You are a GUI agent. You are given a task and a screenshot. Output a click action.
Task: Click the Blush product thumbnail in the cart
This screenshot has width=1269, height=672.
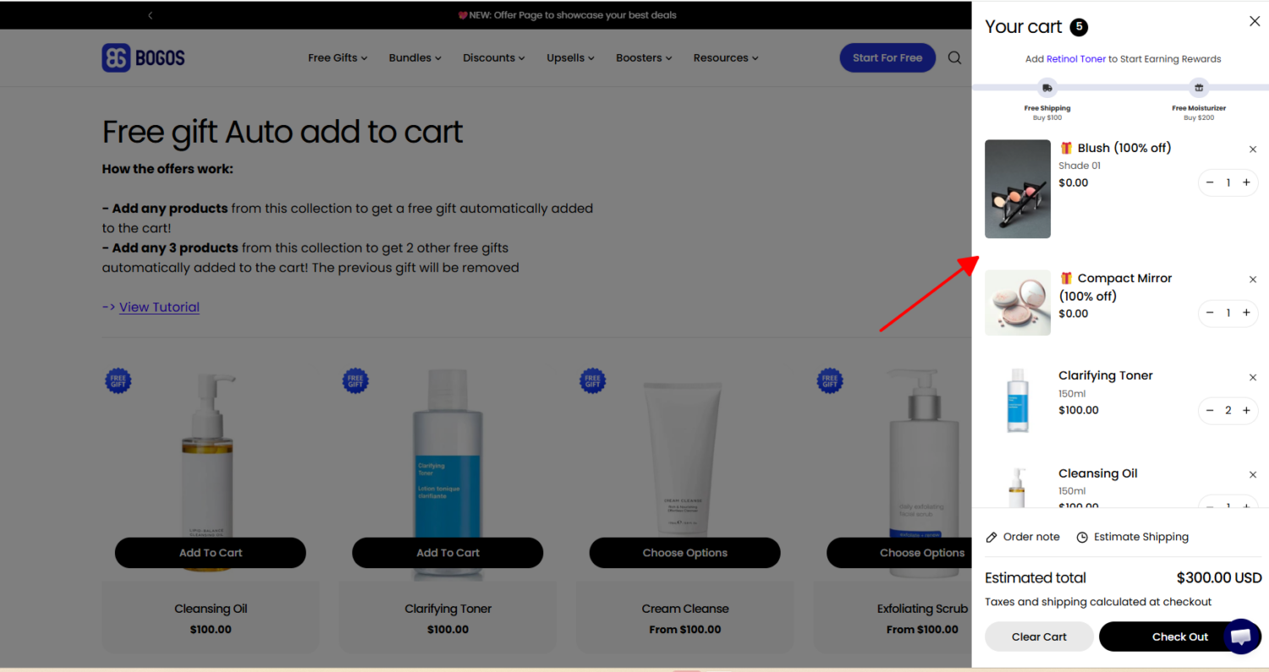(1018, 188)
